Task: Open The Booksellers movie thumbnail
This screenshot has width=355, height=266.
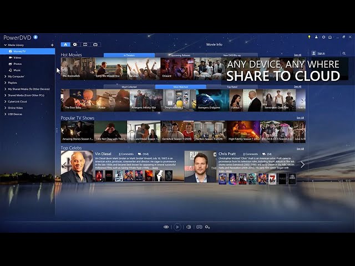Action: coord(78,69)
